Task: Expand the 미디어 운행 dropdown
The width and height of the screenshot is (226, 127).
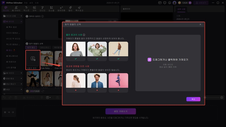Action: coord(21,16)
